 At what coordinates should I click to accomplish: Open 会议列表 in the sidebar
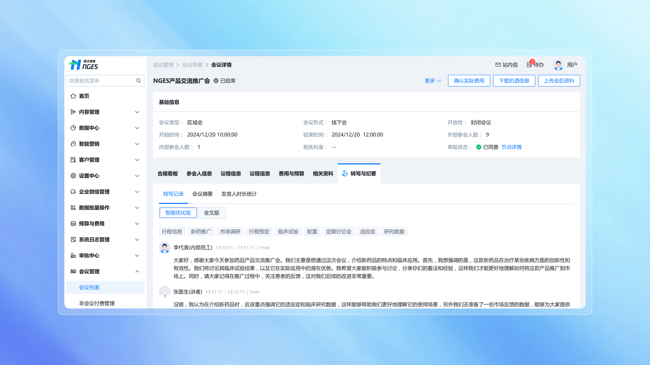point(105,287)
